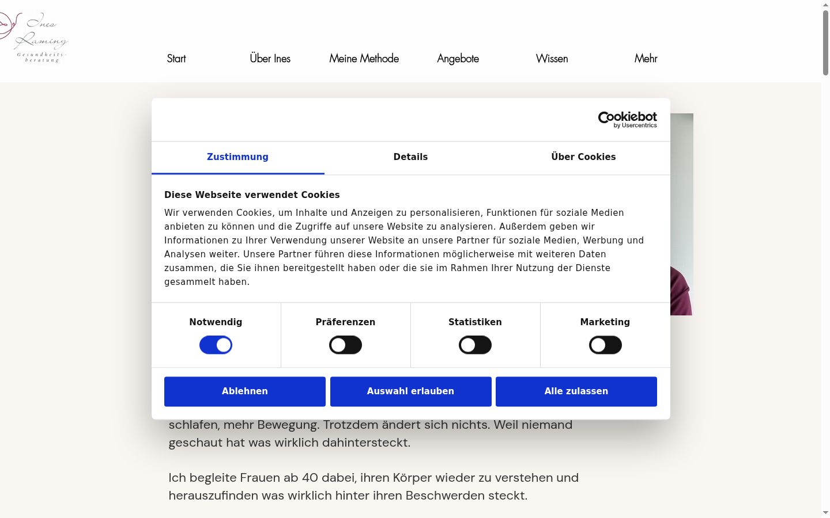This screenshot has width=830, height=518.
Task: Visit the Wissen section
Action: (552, 59)
